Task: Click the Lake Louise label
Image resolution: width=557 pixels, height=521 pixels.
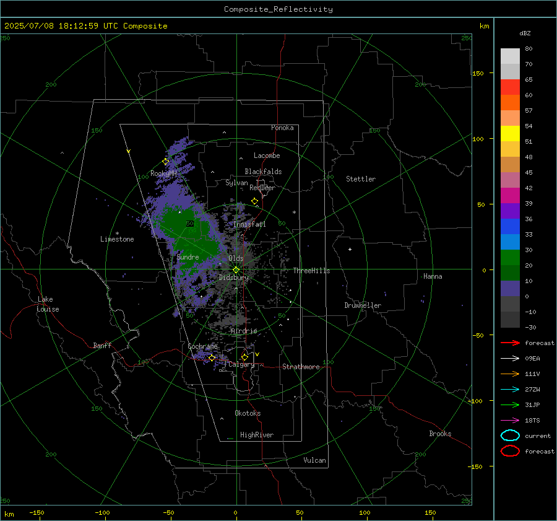Action: (48, 304)
